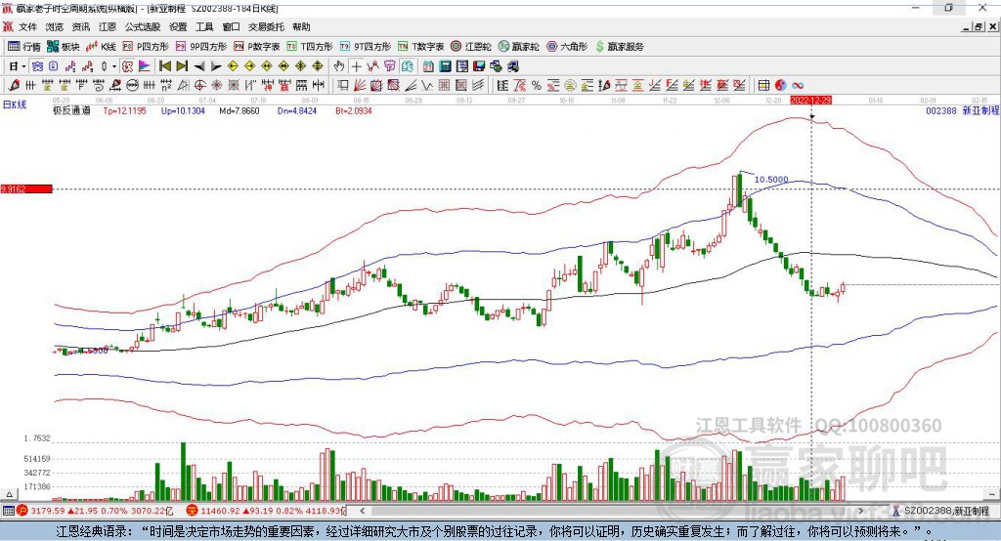Expand the candlestick style dropdown arrow
1001x541 pixels.
[113, 66]
